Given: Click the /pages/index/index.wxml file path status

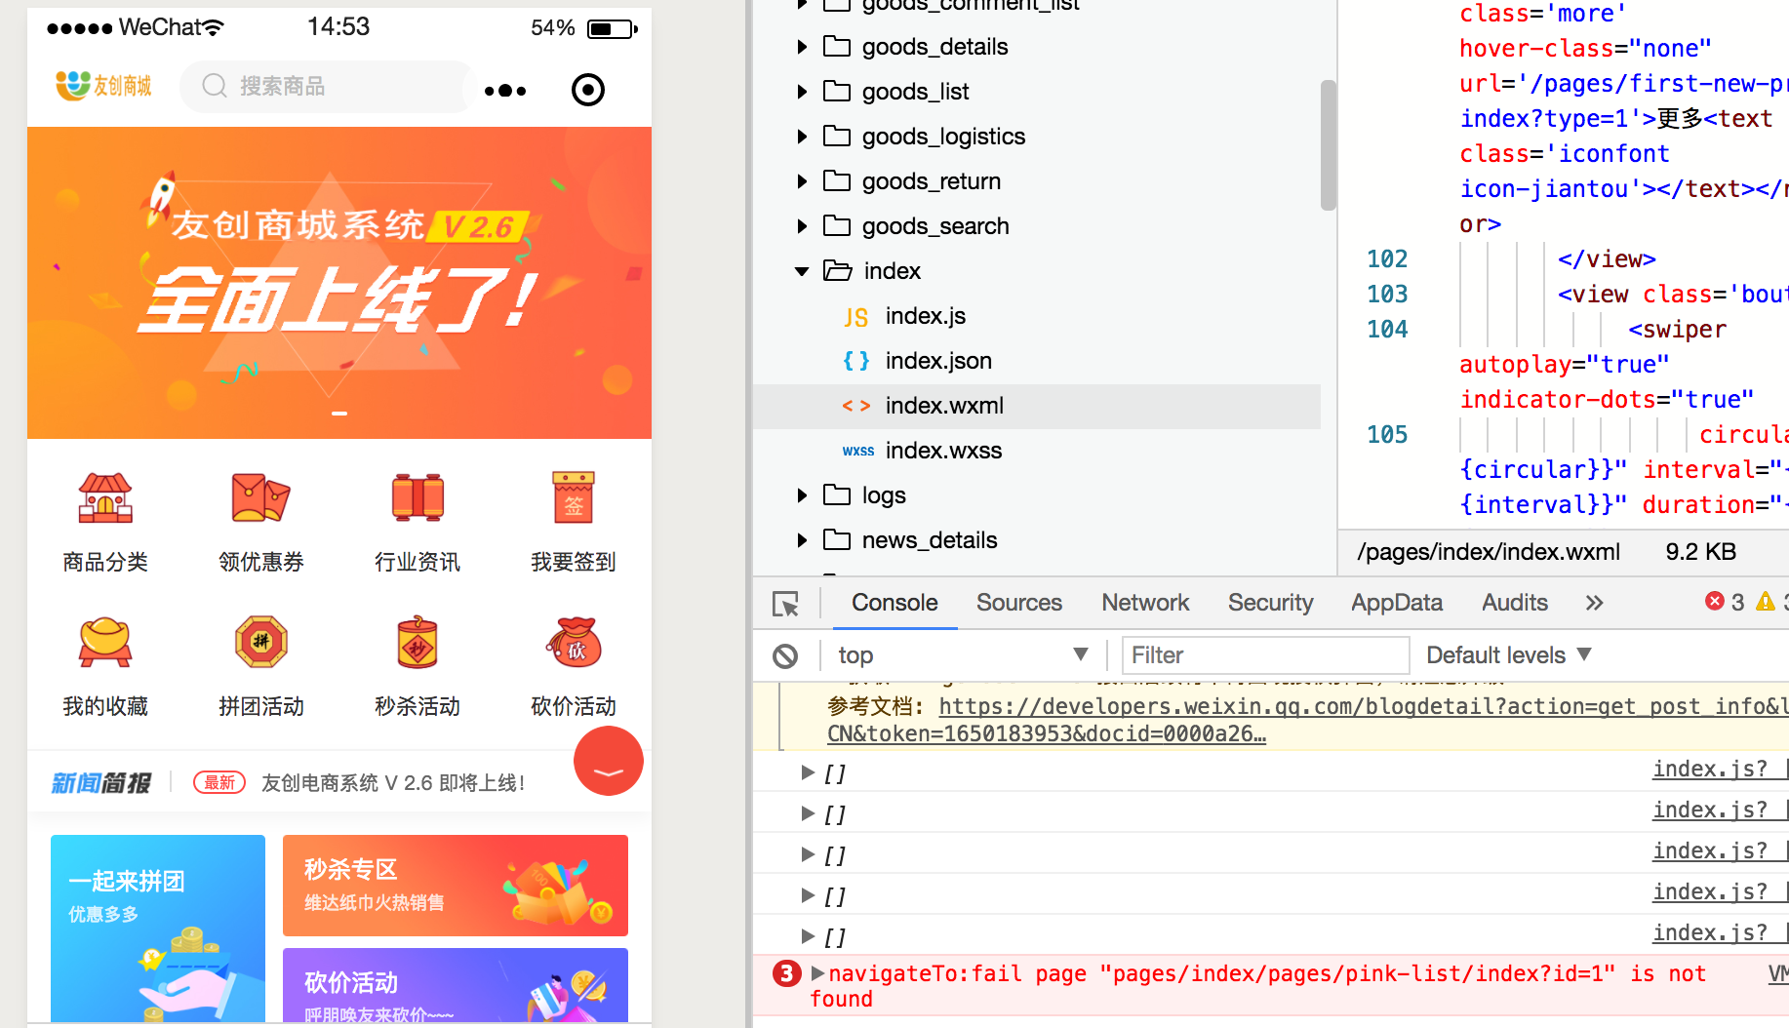Looking at the screenshot, I should click(1489, 552).
